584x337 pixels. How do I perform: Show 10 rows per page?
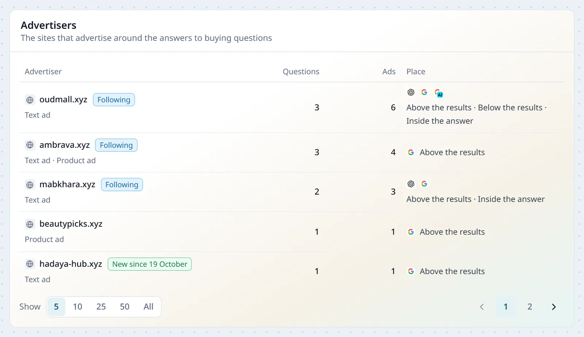click(x=77, y=307)
